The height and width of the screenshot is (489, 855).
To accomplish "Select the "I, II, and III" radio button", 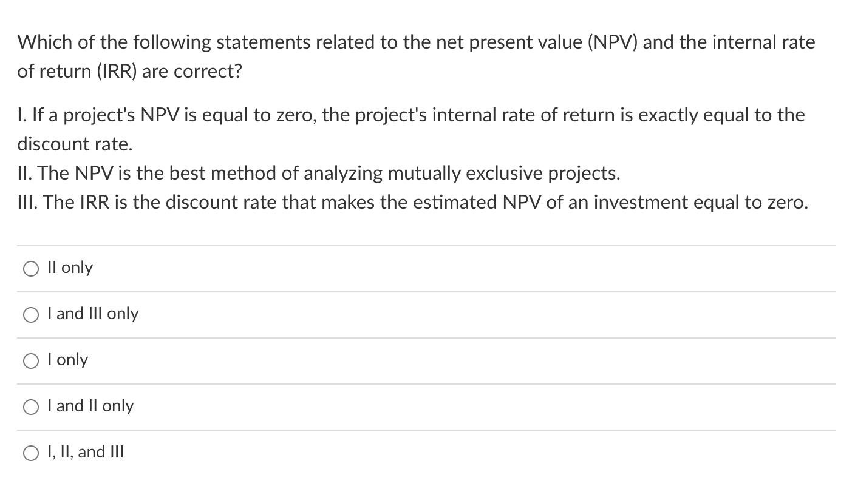I will click(x=31, y=453).
